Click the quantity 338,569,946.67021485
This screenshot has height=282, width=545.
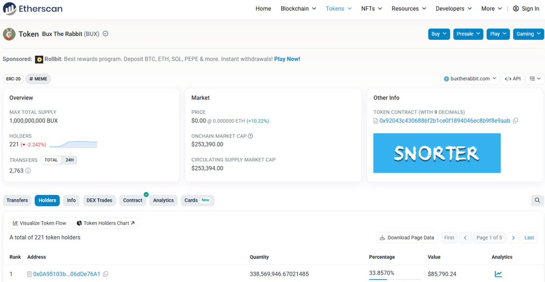click(x=279, y=274)
